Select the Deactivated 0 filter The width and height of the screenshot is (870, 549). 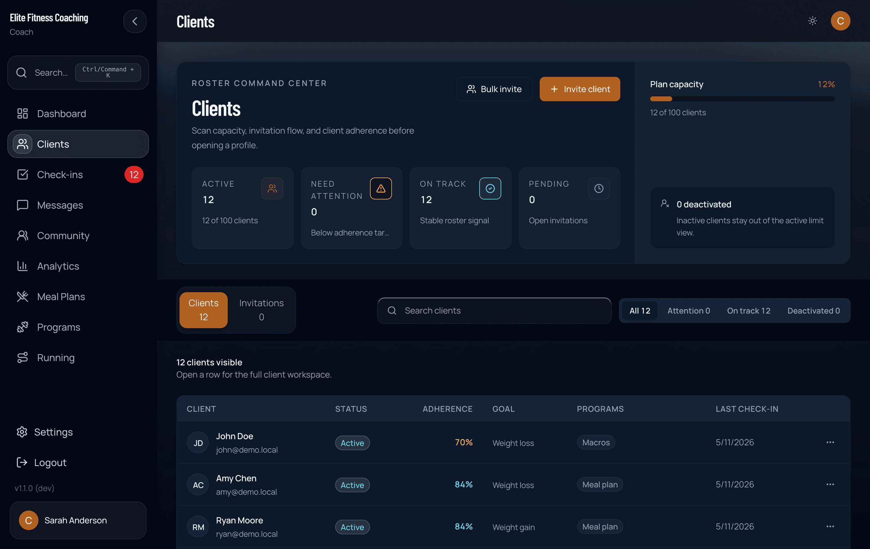813,311
